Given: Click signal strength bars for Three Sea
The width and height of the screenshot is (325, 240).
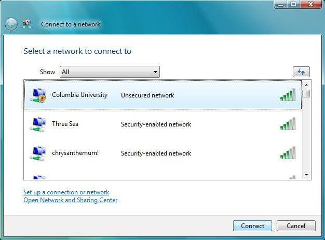Looking at the screenshot, I should pos(288,124).
